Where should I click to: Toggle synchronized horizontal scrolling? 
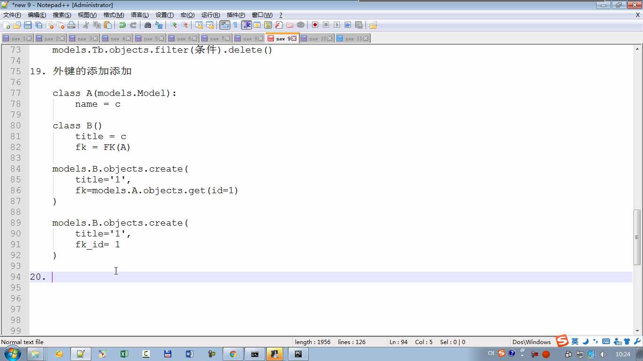pos(210,25)
